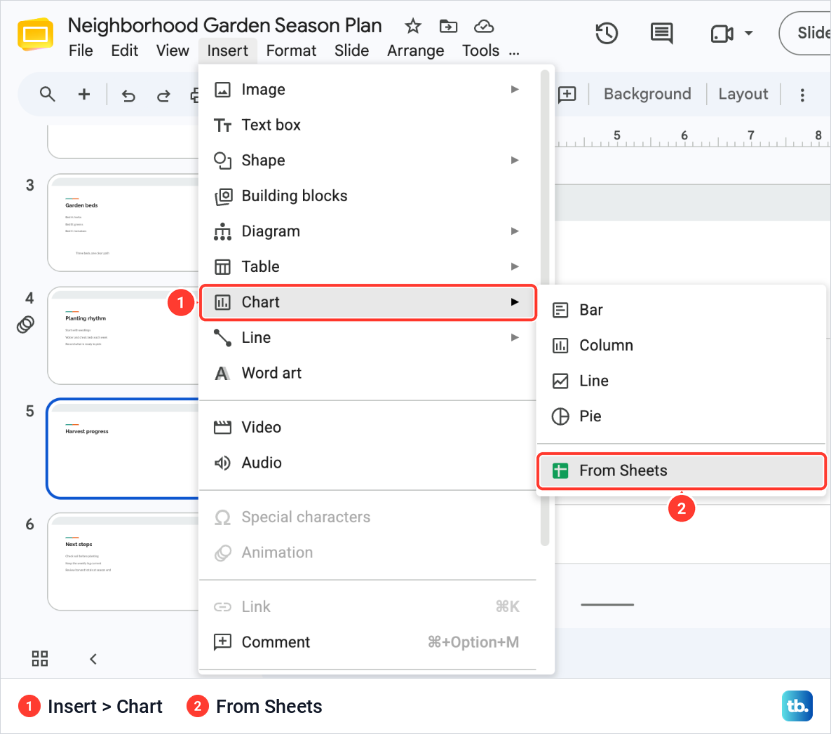
Task: Open the comments history icon
Action: click(661, 34)
